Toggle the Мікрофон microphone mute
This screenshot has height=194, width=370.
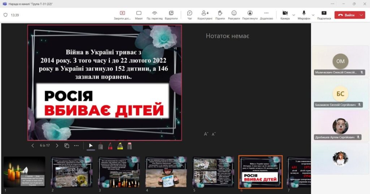(x=304, y=15)
